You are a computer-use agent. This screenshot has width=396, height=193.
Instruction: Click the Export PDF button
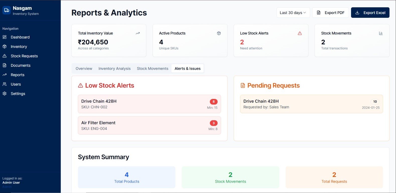(331, 13)
